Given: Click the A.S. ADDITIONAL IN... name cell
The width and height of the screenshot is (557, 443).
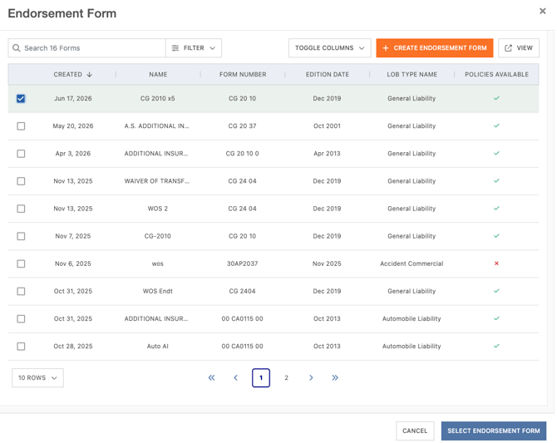Looking at the screenshot, I should [156, 126].
